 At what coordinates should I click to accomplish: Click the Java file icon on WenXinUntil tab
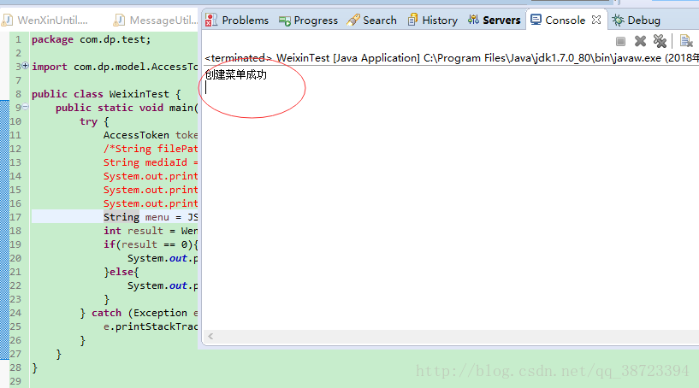click(7, 20)
